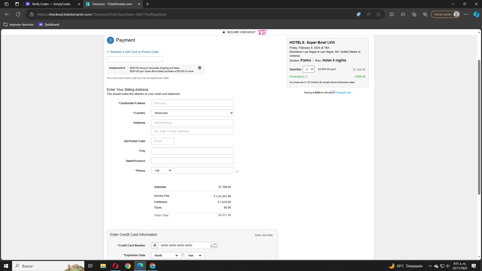Reload the checkout page
This screenshot has width=482, height=271.
coord(18,14)
